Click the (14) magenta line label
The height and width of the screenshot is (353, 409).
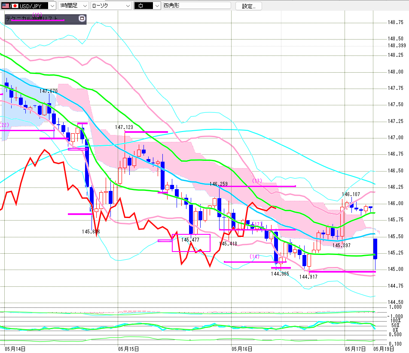(255, 256)
